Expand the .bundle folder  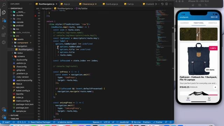pyautogui.click(x=20, y=15)
